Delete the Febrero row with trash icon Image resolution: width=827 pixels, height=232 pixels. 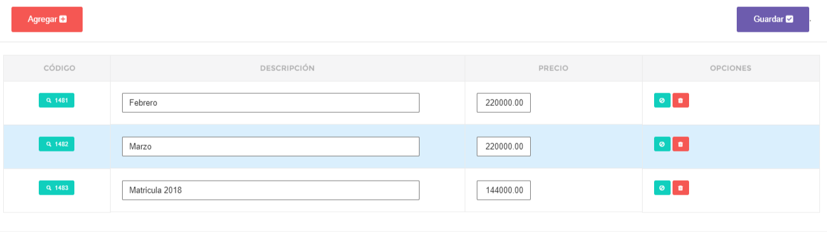pyautogui.click(x=681, y=100)
